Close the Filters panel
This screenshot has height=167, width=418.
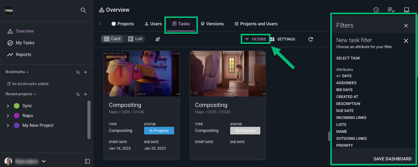pos(406,26)
